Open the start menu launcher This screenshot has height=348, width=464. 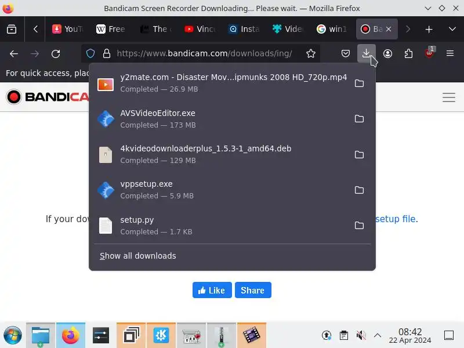click(12, 335)
